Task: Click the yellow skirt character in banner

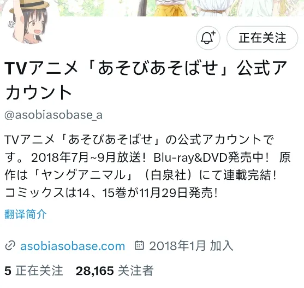Action: point(170,8)
